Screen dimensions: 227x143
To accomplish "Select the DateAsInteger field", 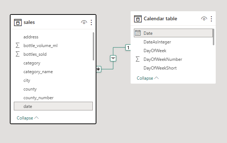I will 173,42.
